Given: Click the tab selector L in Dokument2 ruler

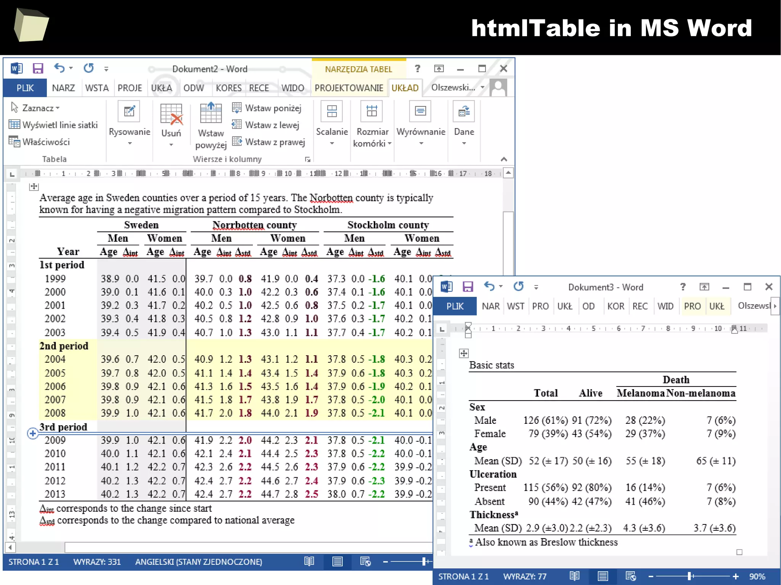Looking at the screenshot, I should click(12, 174).
